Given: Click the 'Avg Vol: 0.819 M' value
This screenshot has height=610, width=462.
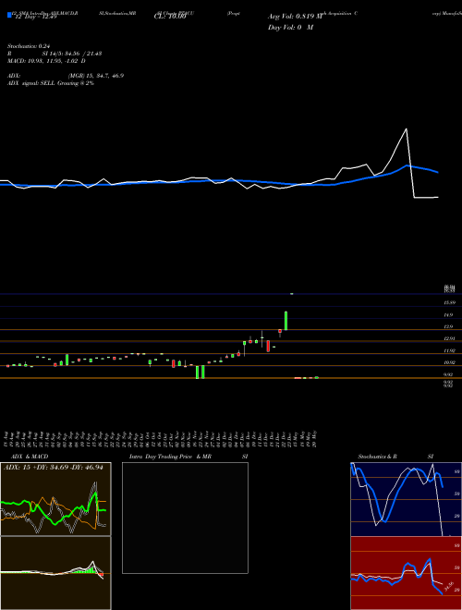Looking at the screenshot, I should pyautogui.click(x=296, y=17).
